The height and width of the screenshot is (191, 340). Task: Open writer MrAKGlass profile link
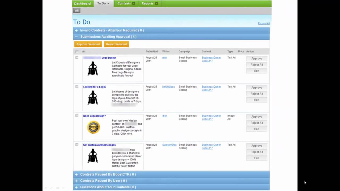click(x=168, y=87)
